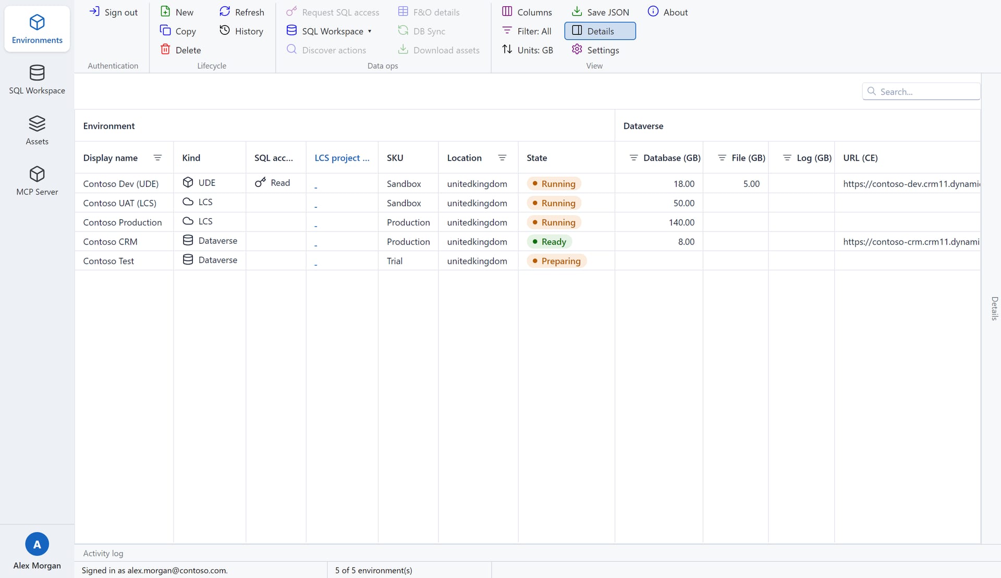
Task: Select the Contoso Dev (UDE) row
Action: tap(528, 183)
